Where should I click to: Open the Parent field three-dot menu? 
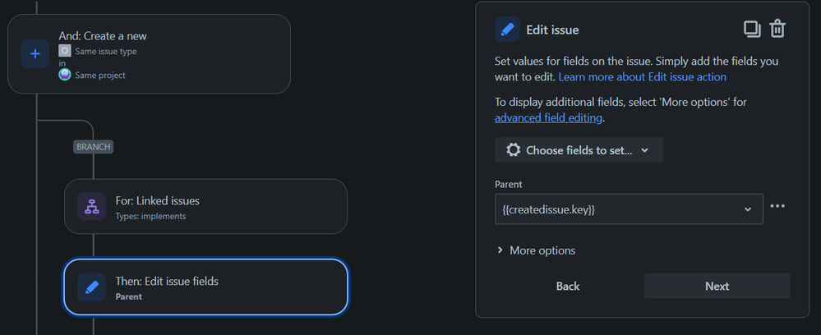click(777, 206)
